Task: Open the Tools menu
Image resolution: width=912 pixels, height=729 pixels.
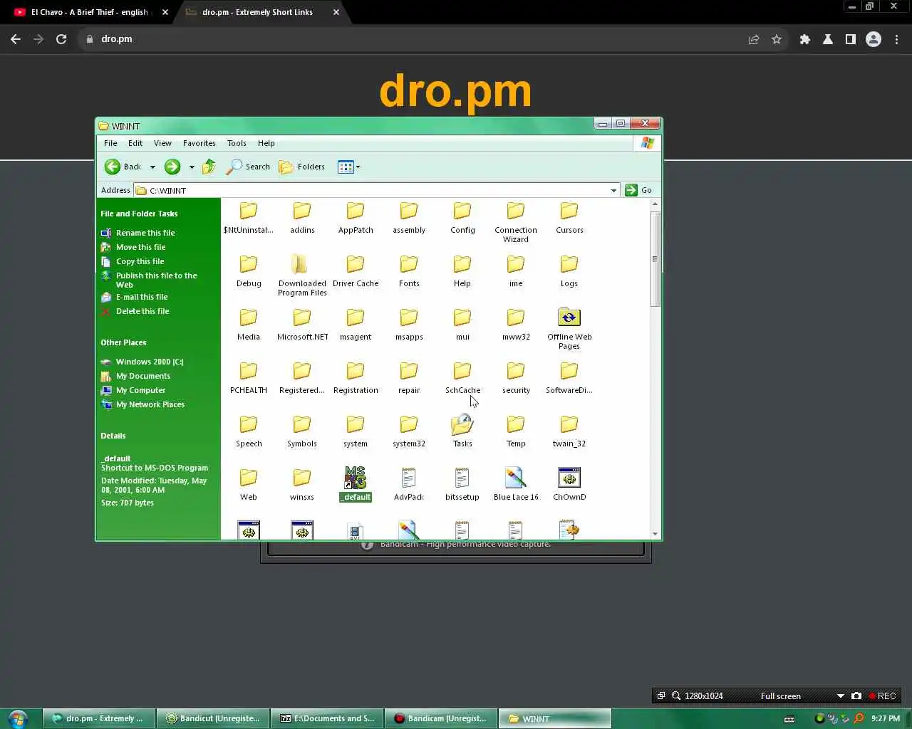Action: pos(237,143)
